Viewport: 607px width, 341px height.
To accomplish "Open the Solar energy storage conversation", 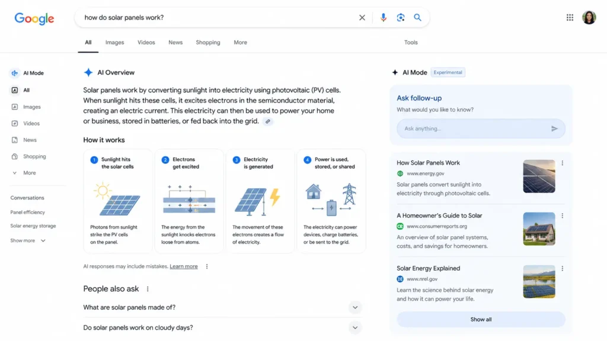I will [33, 226].
